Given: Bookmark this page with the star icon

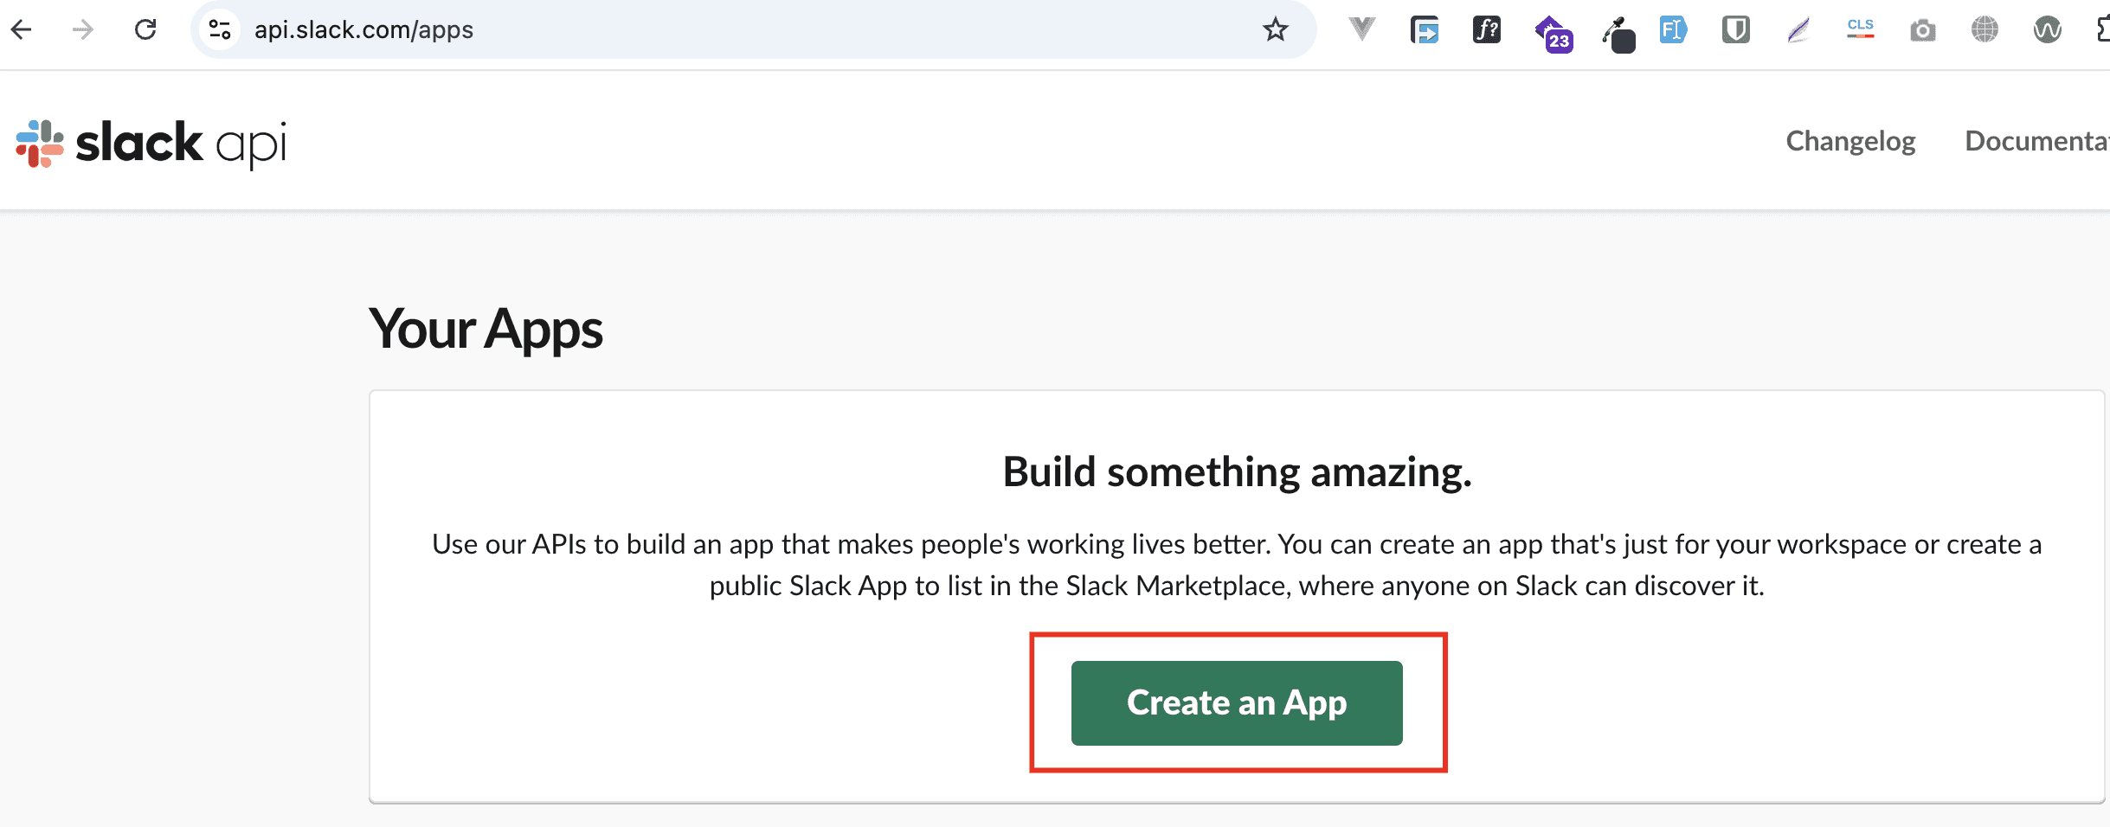Looking at the screenshot, I should pyautogui.click(x=1276, y=29).
